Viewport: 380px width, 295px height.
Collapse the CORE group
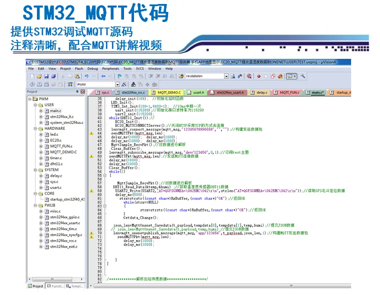(35, 193)
